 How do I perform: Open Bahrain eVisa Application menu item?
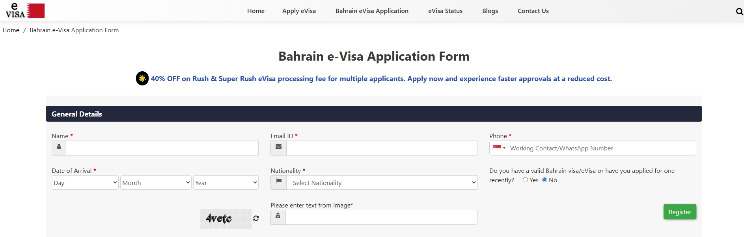pos(372,11)
